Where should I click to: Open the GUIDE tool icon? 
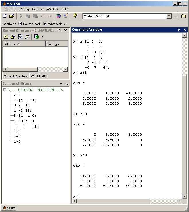coord(66,16)
